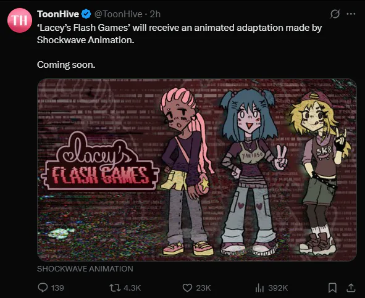Like the post with the heart icon
The width and height of the screenshot is (365, 298).
[187, 288]
